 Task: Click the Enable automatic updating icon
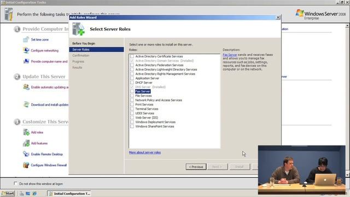tap(26, 87)
